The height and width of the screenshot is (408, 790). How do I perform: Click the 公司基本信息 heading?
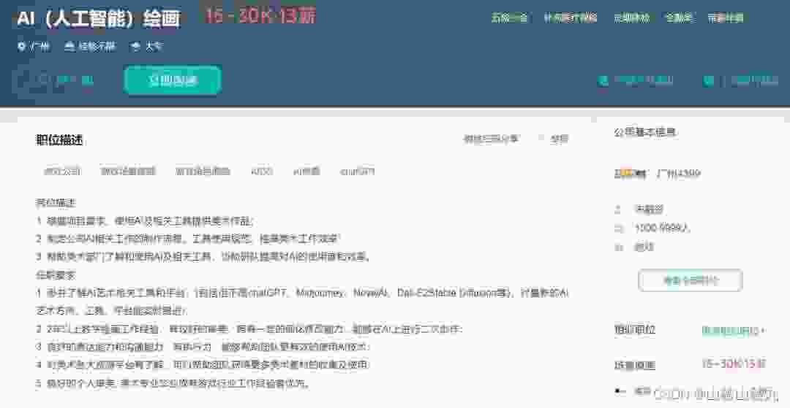[645, 133]
